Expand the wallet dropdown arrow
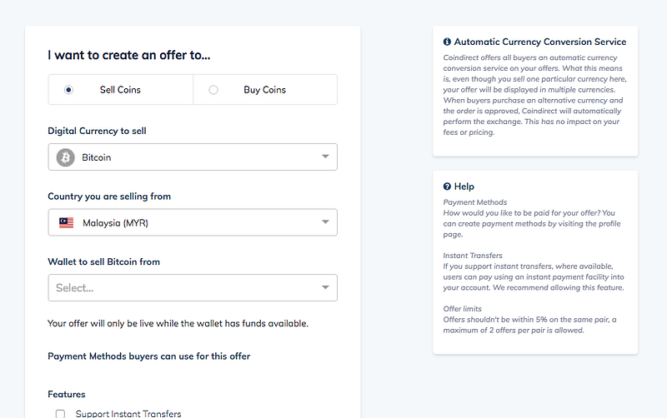The height and width of the screenshot is (418, 667). coord(325,288)
